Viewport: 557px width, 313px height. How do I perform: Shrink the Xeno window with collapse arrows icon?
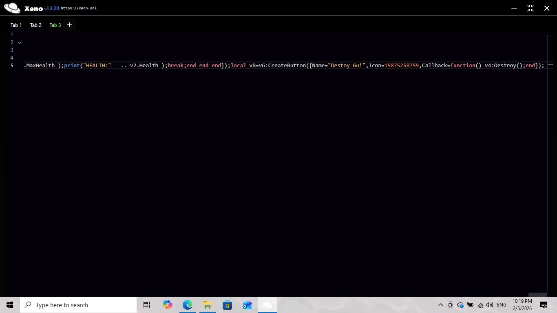tap(530, 8)
